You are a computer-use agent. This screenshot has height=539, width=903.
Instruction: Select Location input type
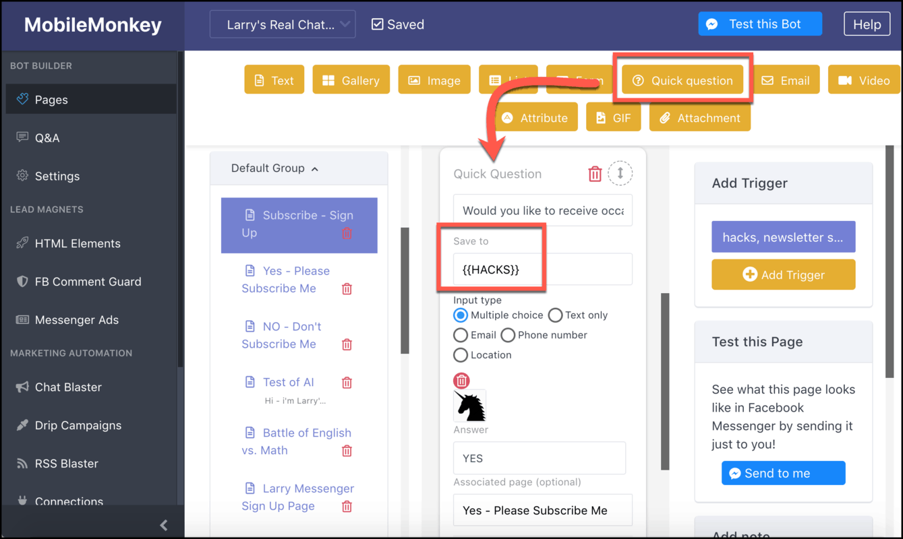coord(461,355)
